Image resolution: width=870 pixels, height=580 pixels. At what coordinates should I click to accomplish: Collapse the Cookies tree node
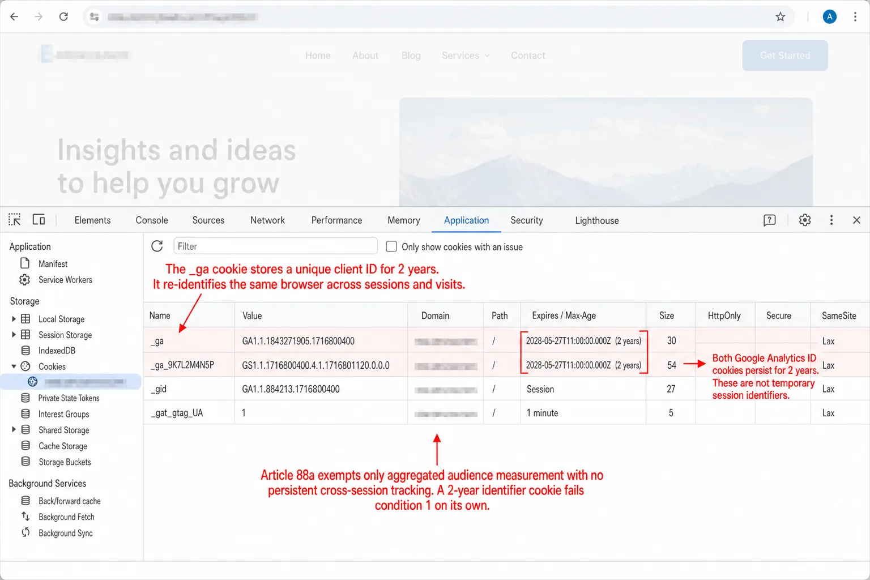click(x=14, y=366)
